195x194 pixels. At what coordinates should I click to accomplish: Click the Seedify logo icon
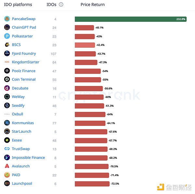7,105
